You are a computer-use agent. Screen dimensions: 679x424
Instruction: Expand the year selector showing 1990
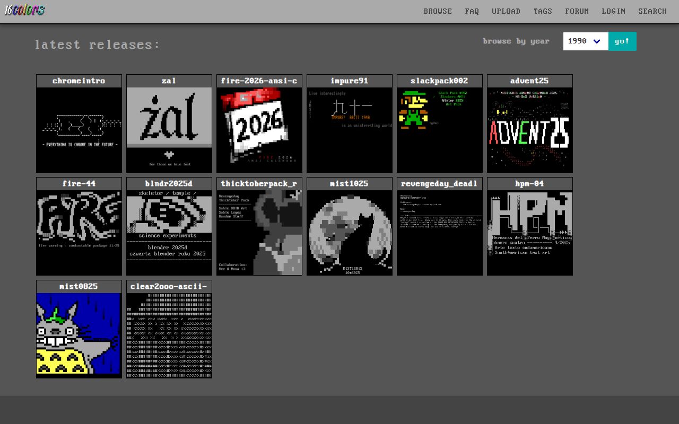pyautogui.click(x=585, y=41)
